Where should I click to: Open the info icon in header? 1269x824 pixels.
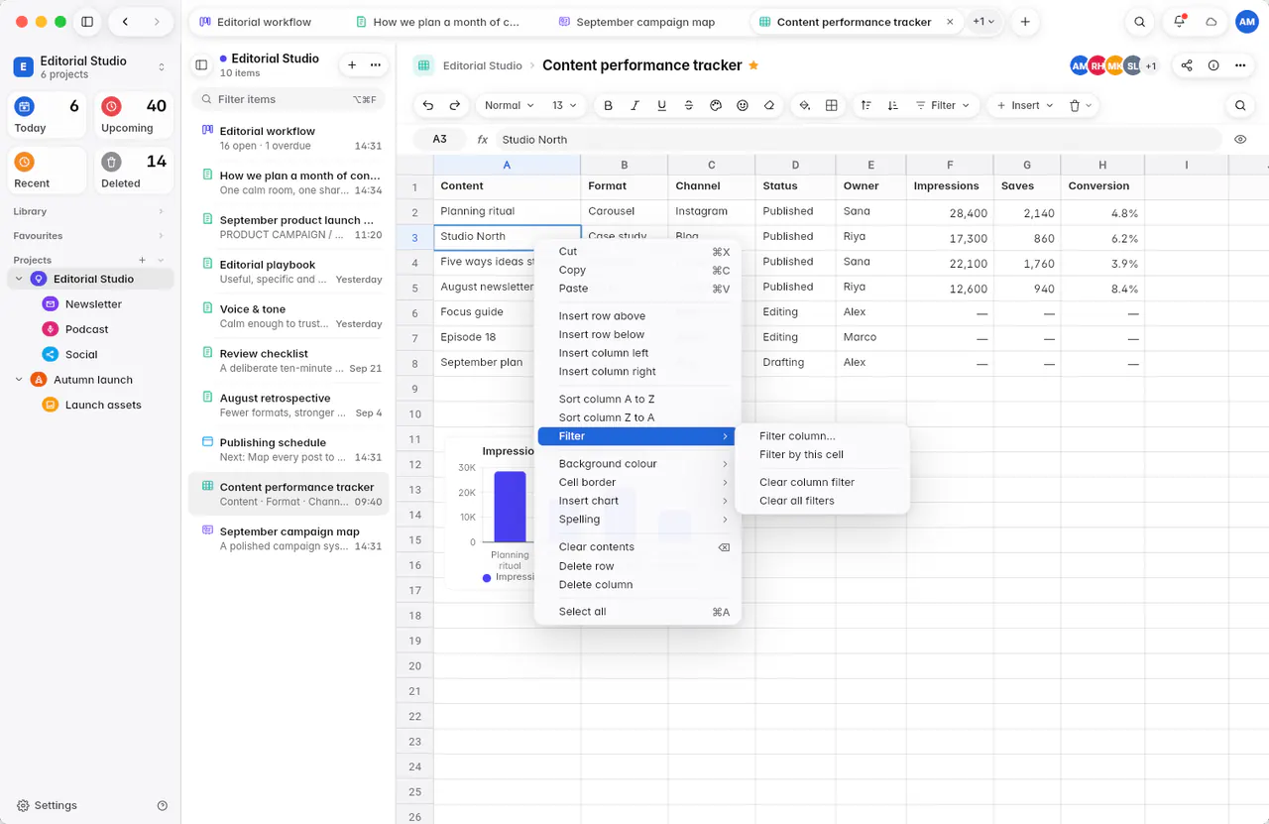point(1213,65)
